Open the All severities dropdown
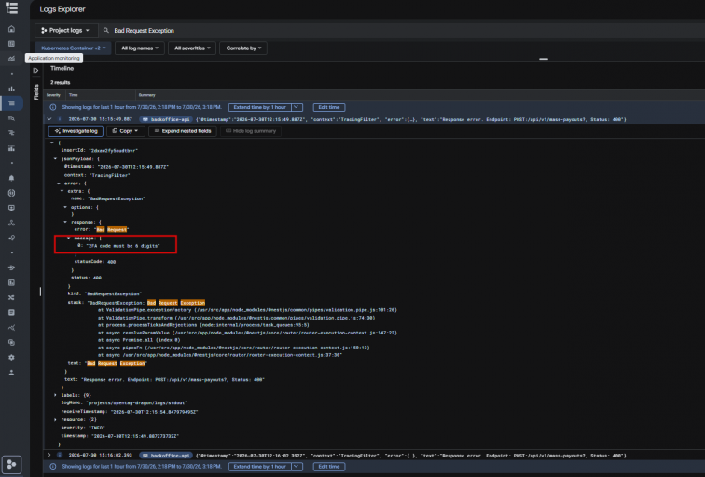 pyautogui.click(x=192, y=48)
